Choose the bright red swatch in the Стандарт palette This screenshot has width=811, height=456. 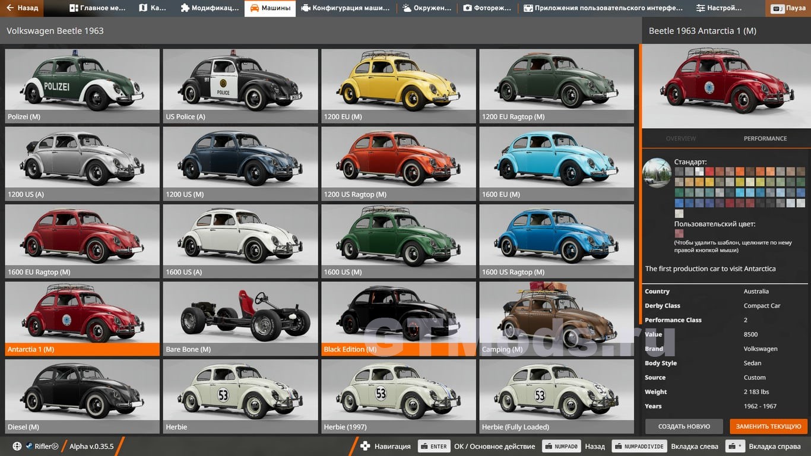click(709, 172)
